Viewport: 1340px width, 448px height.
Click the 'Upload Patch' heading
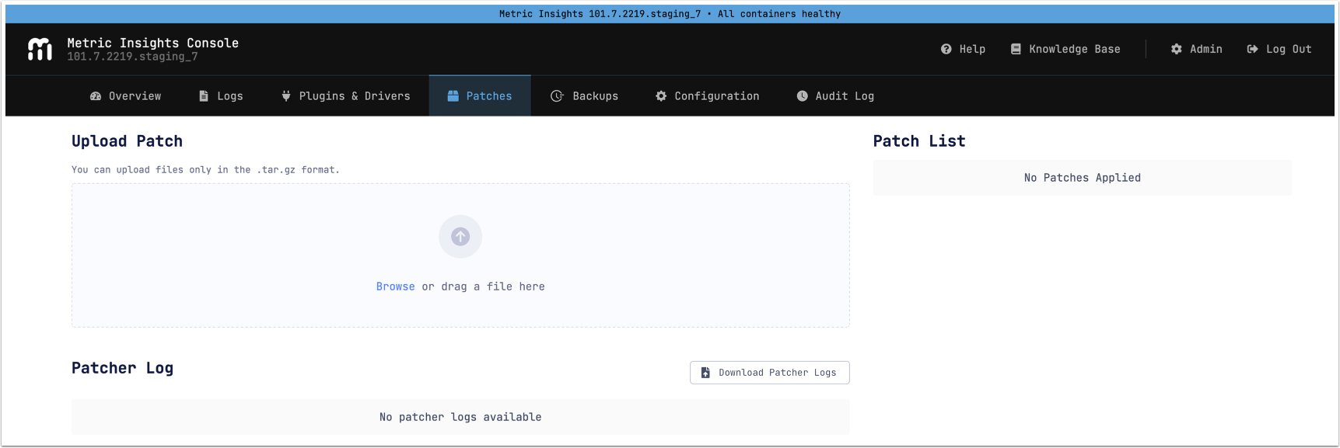coord(127,141)
